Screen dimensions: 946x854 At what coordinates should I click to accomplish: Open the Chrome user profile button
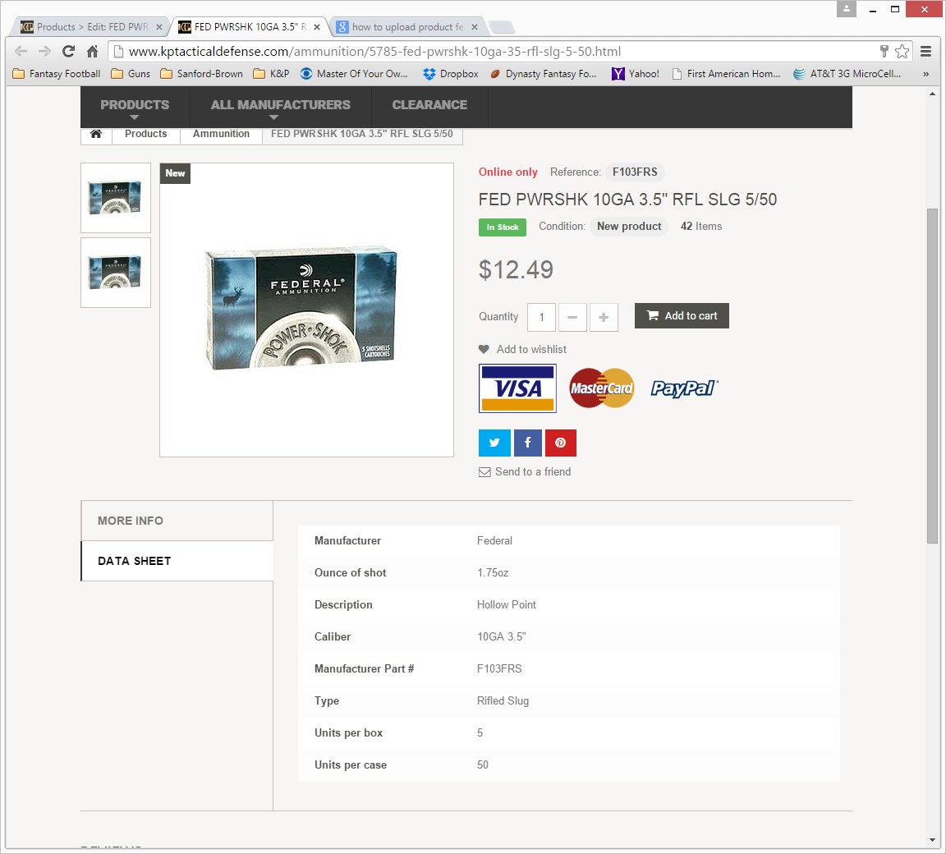pyautogui.click(x=847, y=8)
